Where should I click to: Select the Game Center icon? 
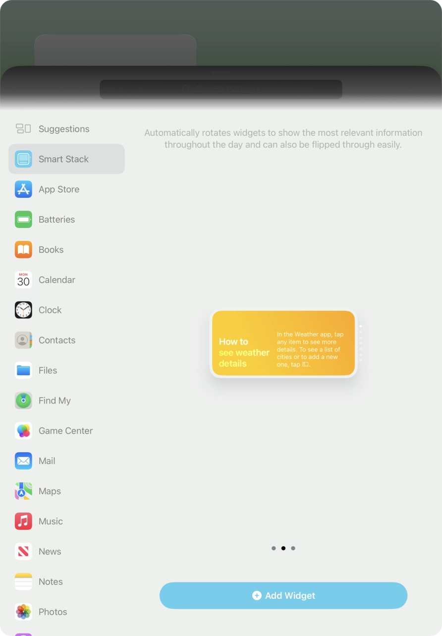pyautogui.click(x=23, y=430)
